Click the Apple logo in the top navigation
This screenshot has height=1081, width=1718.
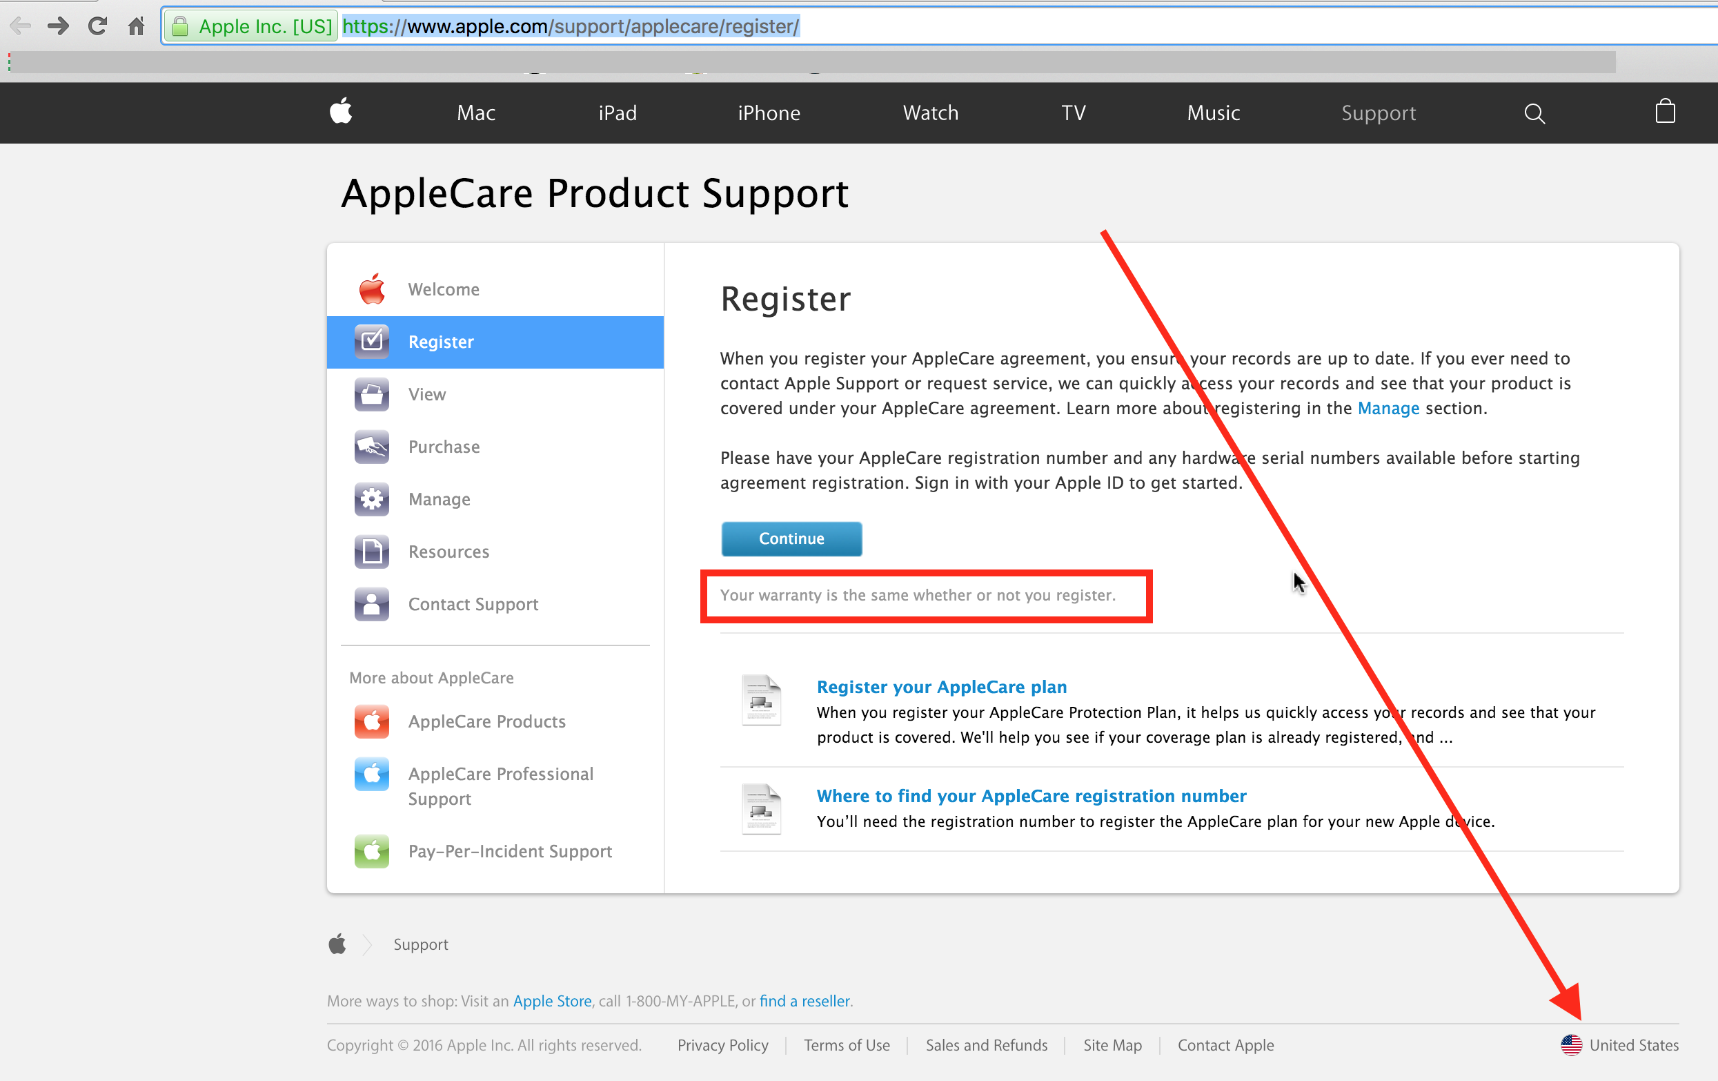[341, 112]
